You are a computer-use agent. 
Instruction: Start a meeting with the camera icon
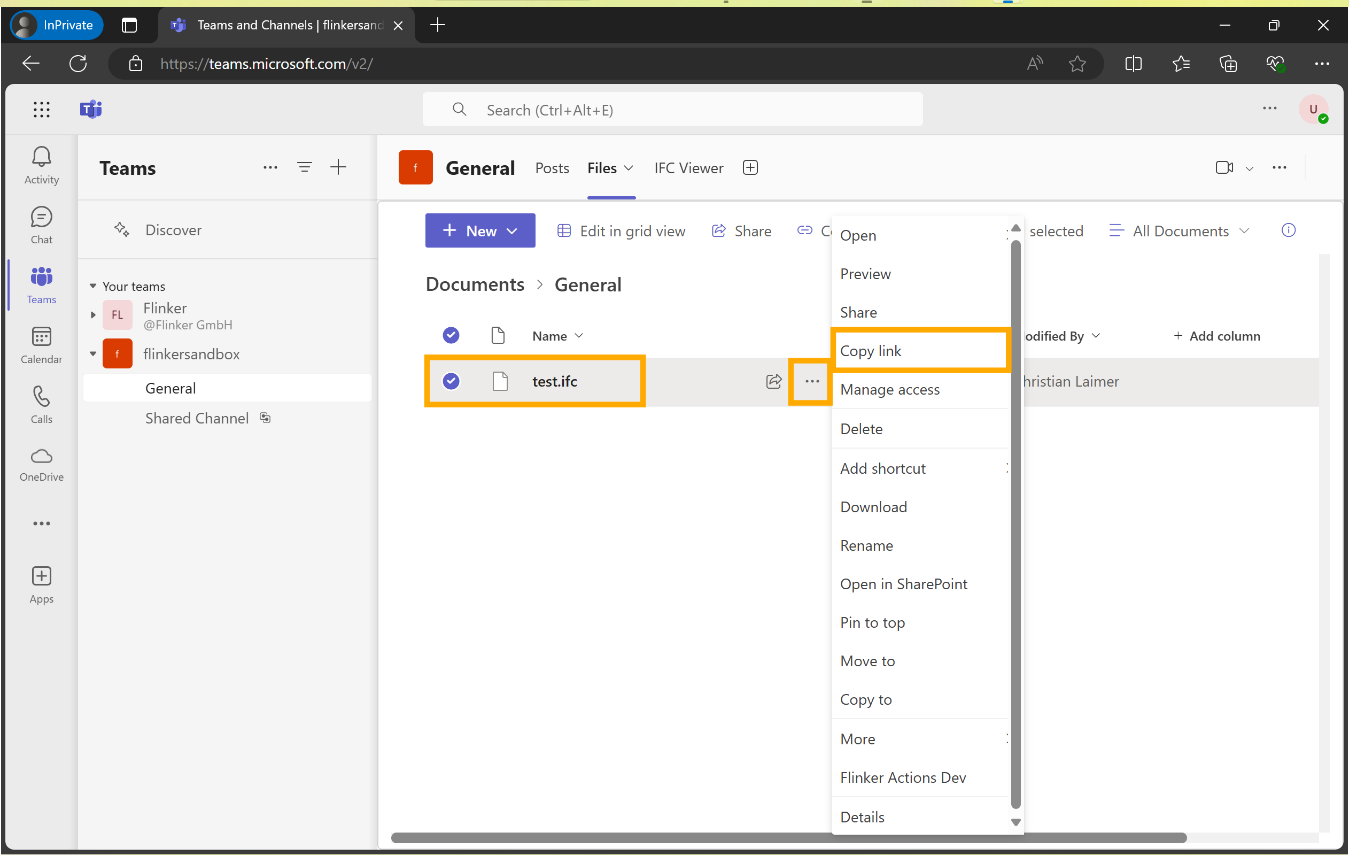(1224, 167)
